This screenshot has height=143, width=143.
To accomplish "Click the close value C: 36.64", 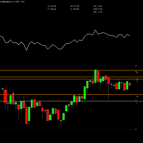I will point(52,9).
